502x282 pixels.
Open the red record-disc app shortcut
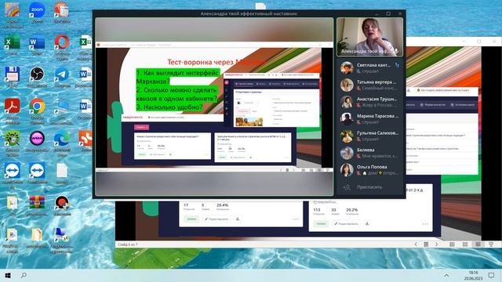(62, 202)
